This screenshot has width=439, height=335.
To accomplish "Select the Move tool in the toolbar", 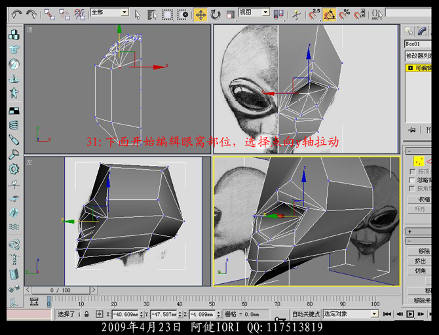I will click(200, 14).
